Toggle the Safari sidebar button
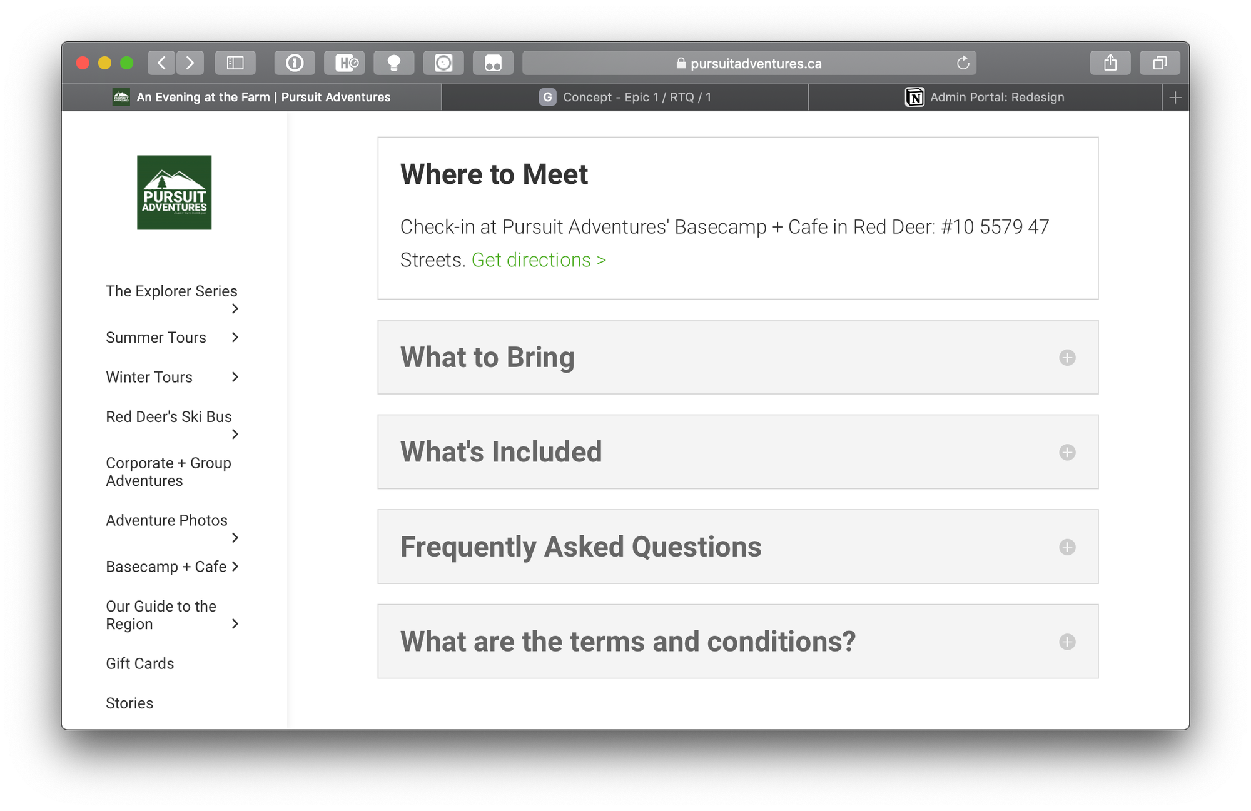1251x811 pixels. tap(235, 63)
